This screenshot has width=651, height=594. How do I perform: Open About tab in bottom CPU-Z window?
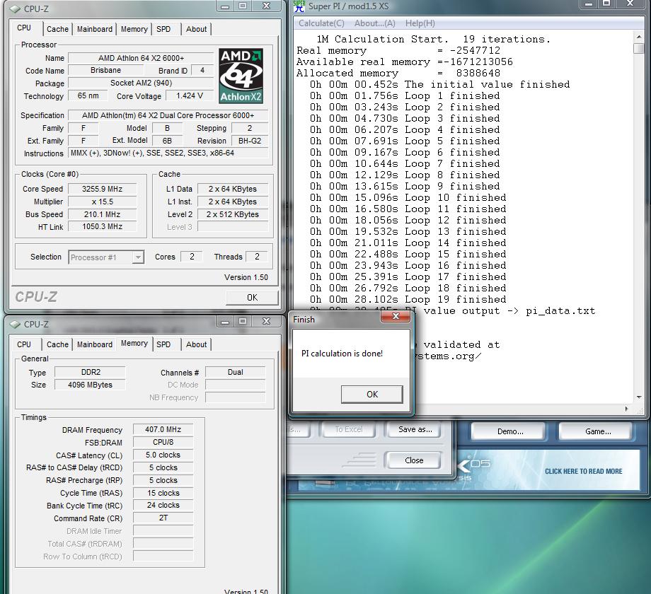(x=196, y=344)
